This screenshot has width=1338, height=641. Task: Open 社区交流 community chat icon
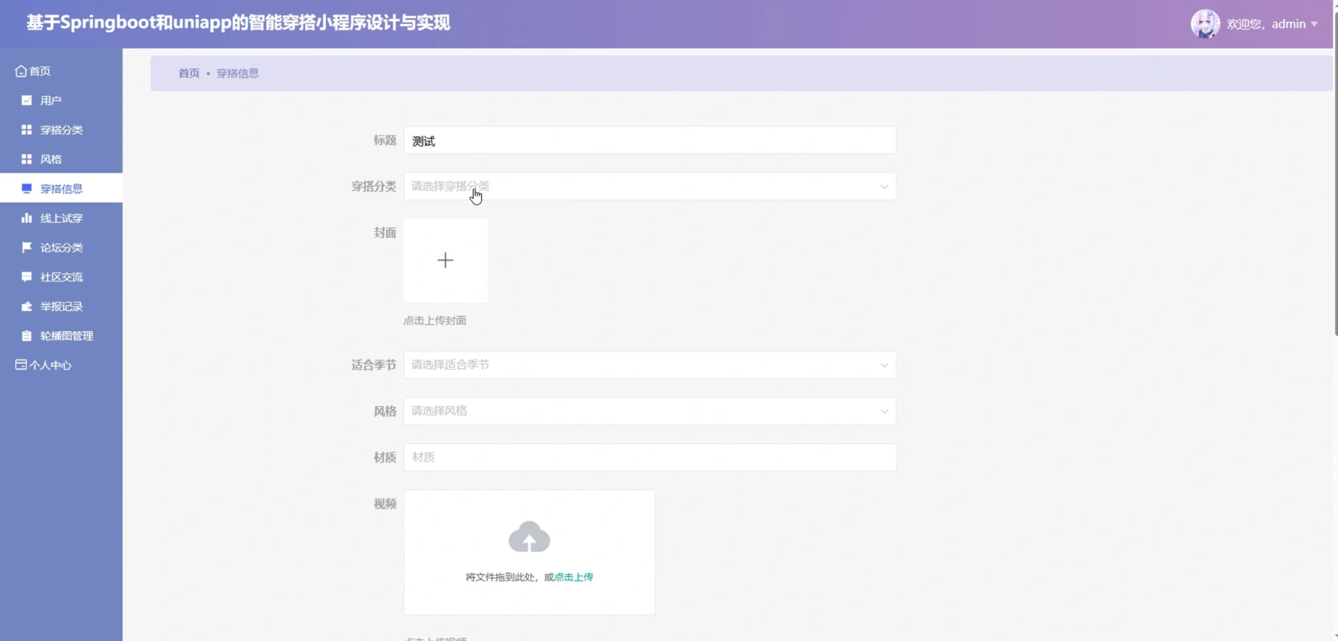(26, 277)
